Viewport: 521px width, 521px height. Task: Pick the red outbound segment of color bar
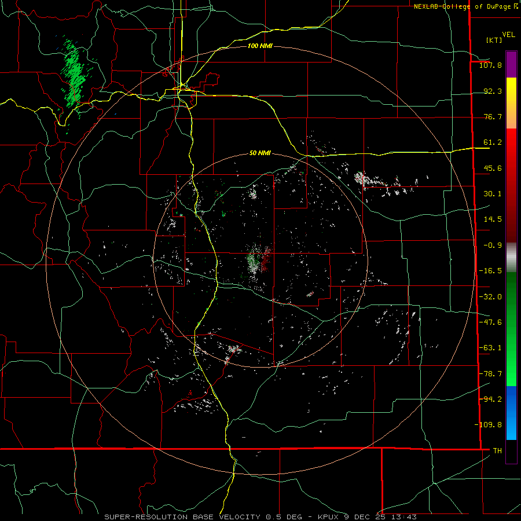(511, 185)
